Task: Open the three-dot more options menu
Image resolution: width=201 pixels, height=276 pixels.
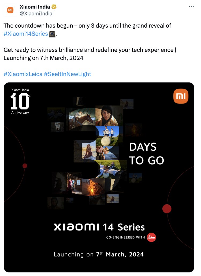Action: (191, 7)
